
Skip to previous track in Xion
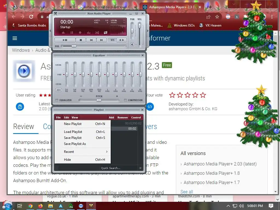pos(91,40)
